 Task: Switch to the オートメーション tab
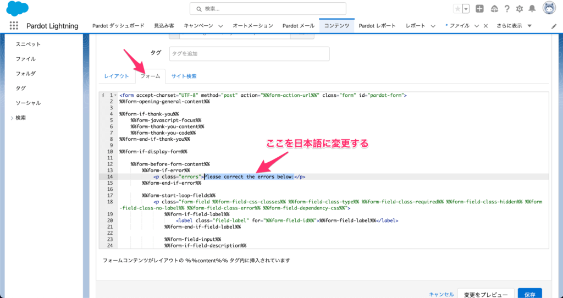pos(253,25)
